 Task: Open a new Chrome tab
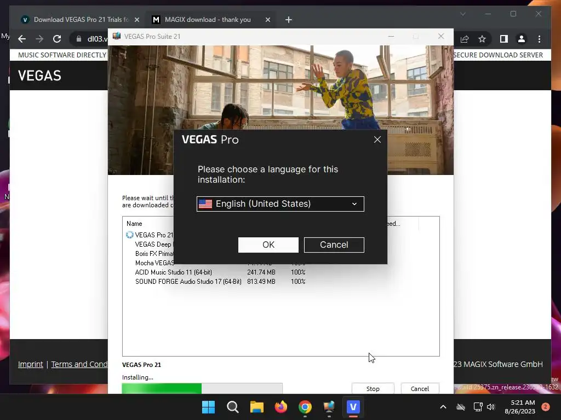point(289,20)
